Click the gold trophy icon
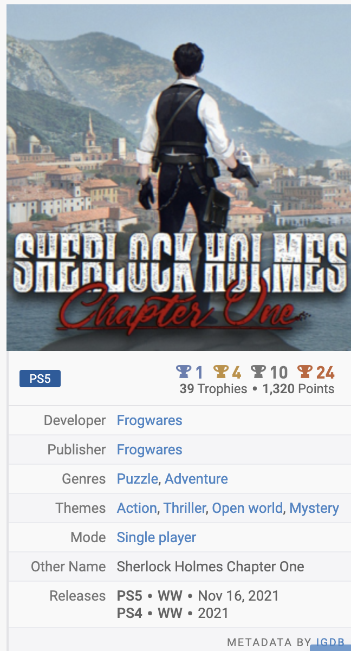 pyautogui.click(x=221, y=372)
